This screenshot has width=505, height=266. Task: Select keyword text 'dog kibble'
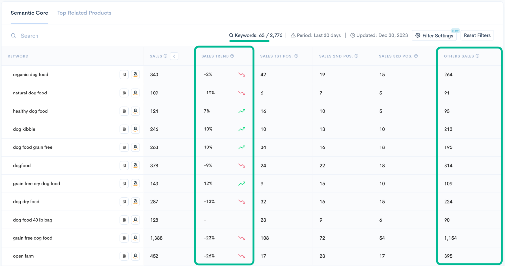(24, 129)
